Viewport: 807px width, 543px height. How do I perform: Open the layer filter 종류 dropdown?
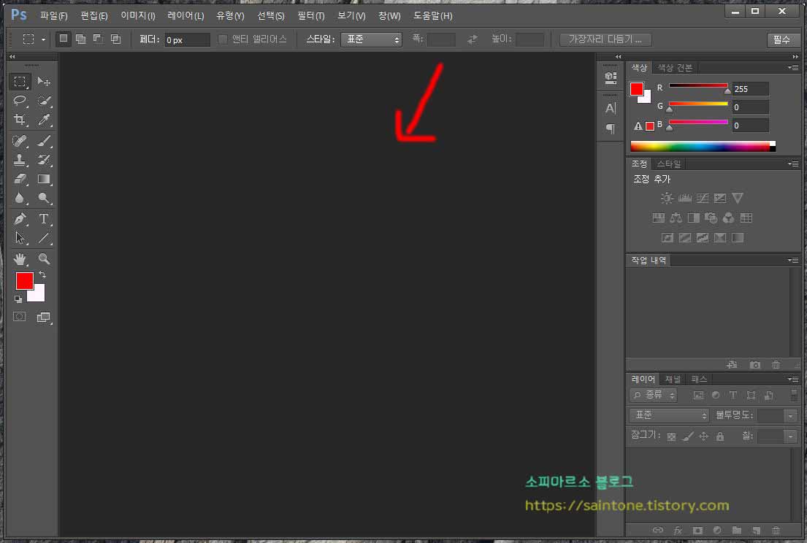click(653, 395)
